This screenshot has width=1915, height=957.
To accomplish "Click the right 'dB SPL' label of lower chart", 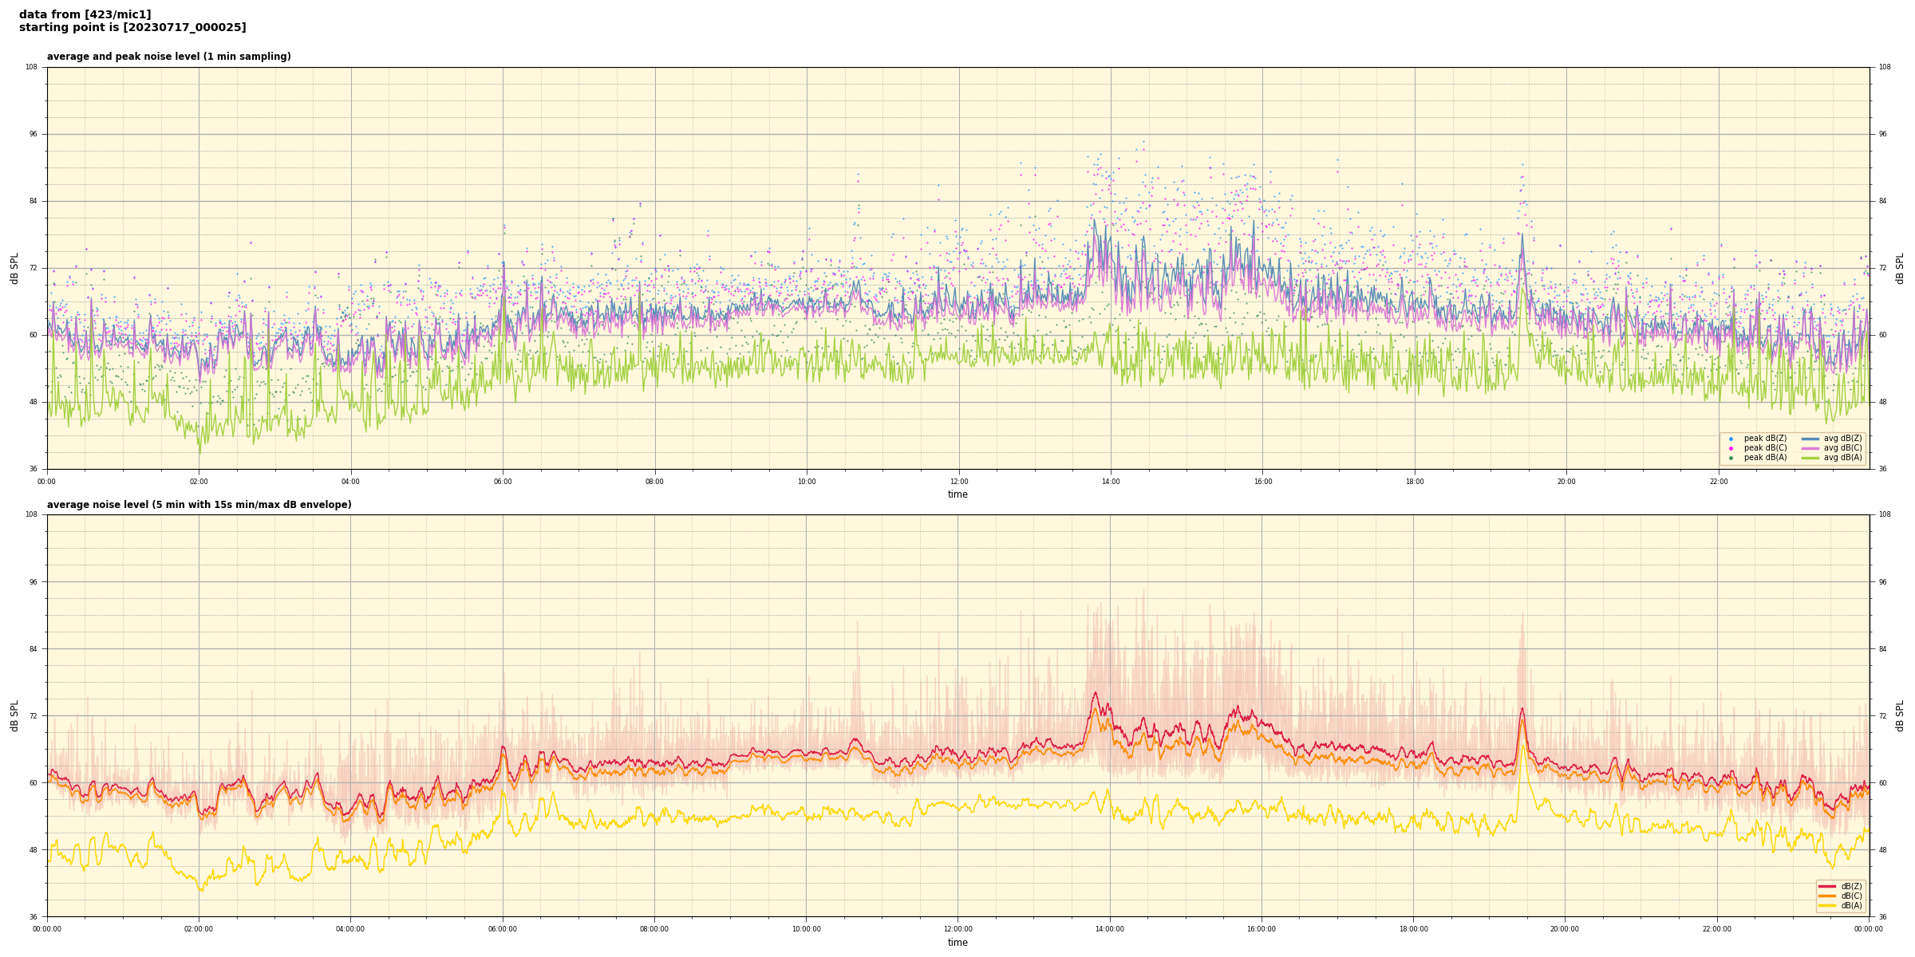I will pyautogui.click(x=1900, y=715).
